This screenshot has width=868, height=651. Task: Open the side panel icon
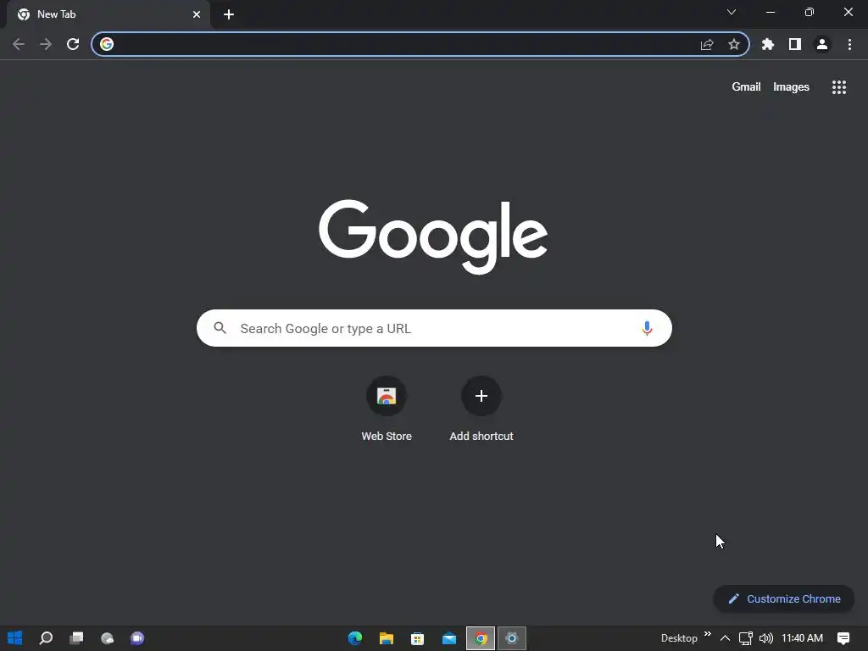[x=795, y=44]
